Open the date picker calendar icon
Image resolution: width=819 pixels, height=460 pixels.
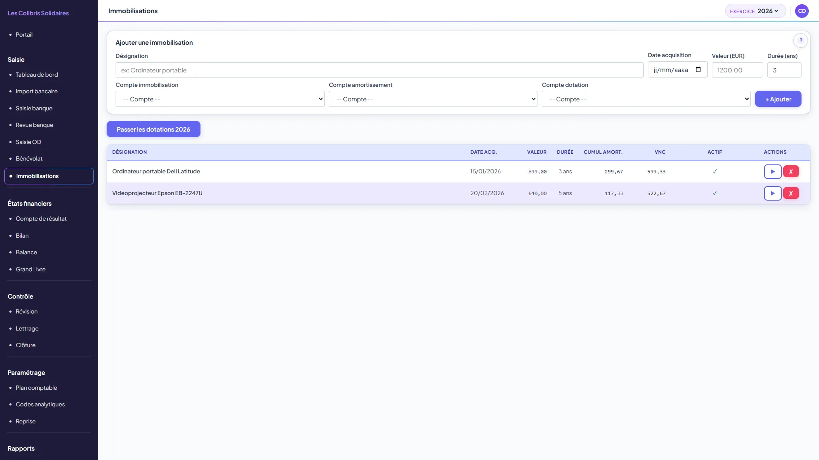698,69
